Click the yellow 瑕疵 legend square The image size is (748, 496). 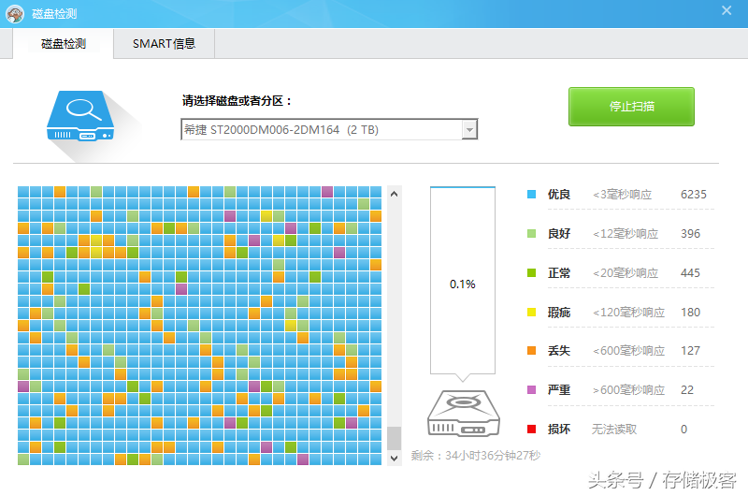click(x=531, y=313)
